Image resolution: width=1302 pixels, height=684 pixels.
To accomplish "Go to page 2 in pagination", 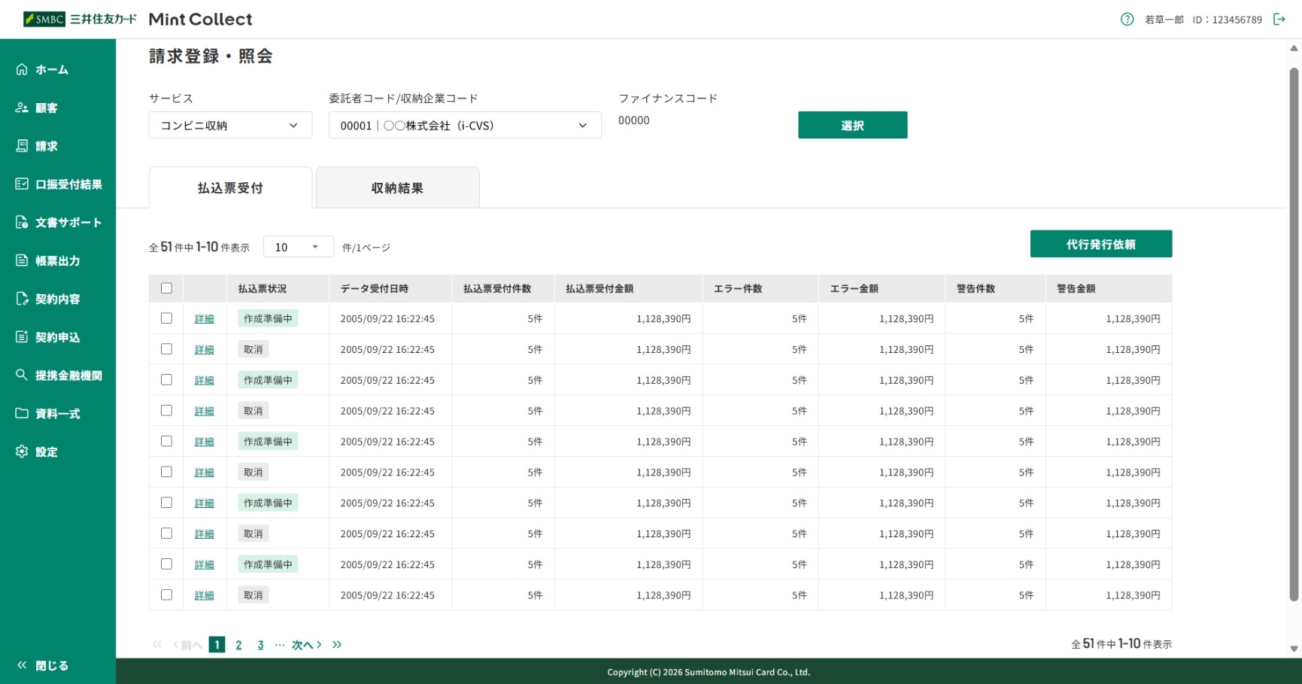I will pyautogui.click(x=238, y=645).
